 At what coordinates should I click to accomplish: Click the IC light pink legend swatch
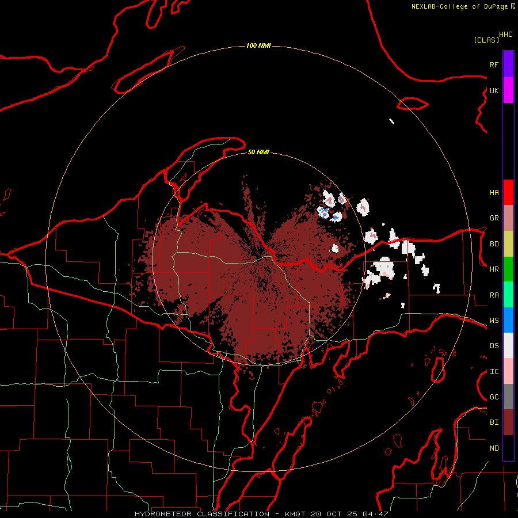(x=508, y=371)
